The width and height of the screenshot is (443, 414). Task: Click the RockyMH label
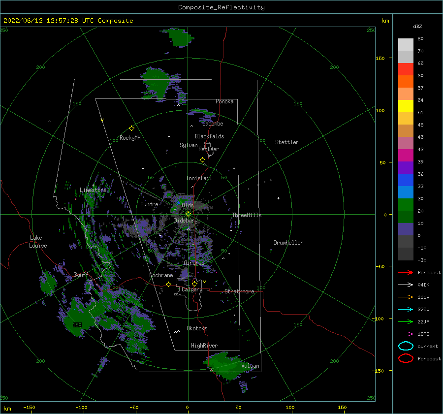[130, 138]
